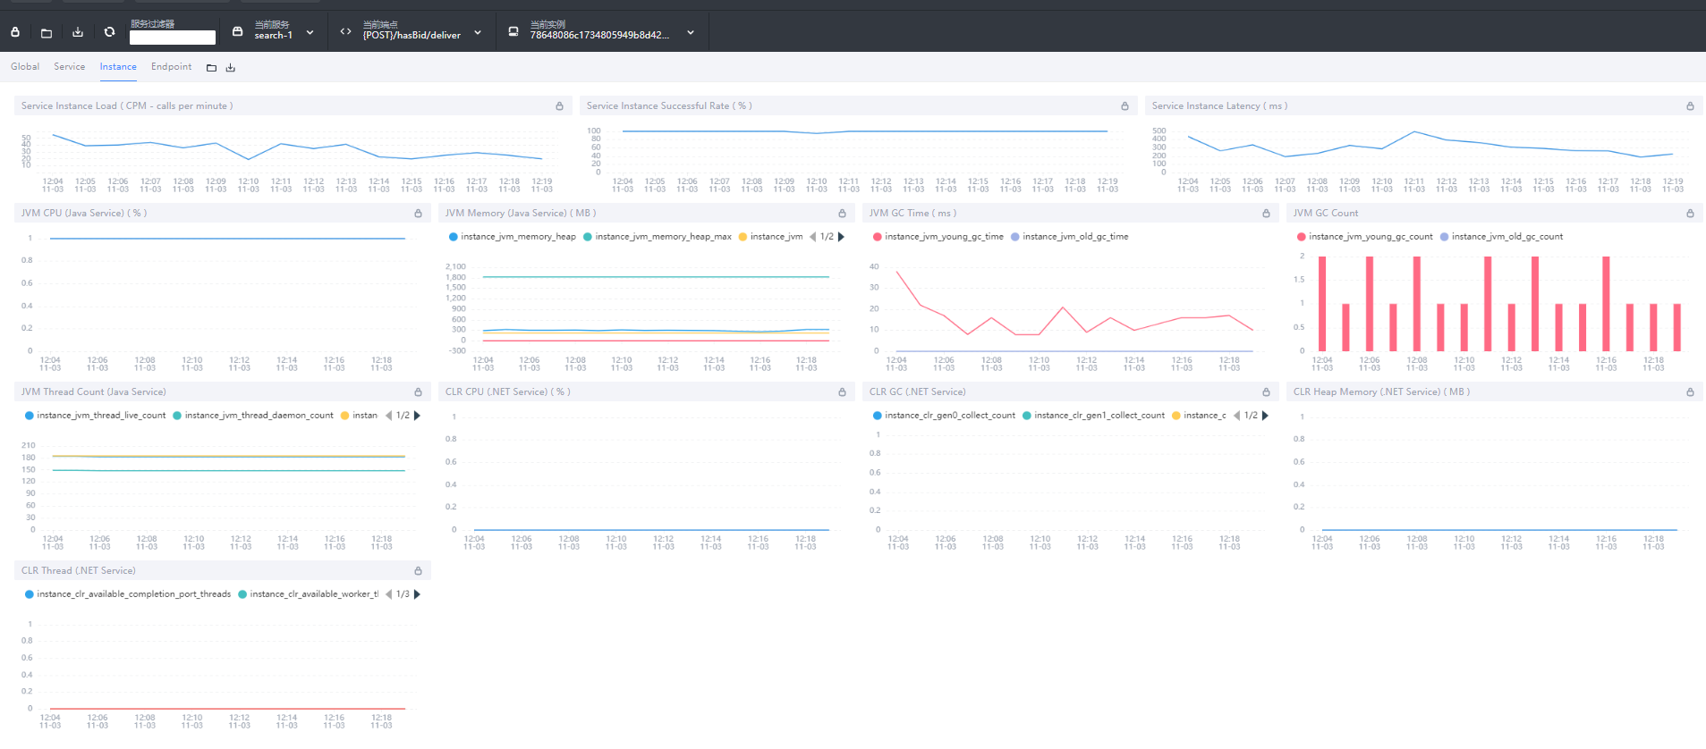Click the Service Instance Load panel title
The height and width of the screenshot is (749, 1706).
coord(127,106)
